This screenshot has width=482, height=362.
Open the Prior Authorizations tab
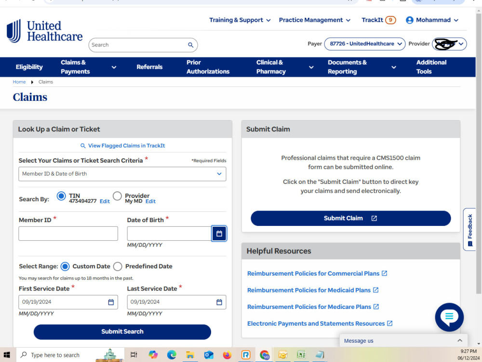click(208, 67)
